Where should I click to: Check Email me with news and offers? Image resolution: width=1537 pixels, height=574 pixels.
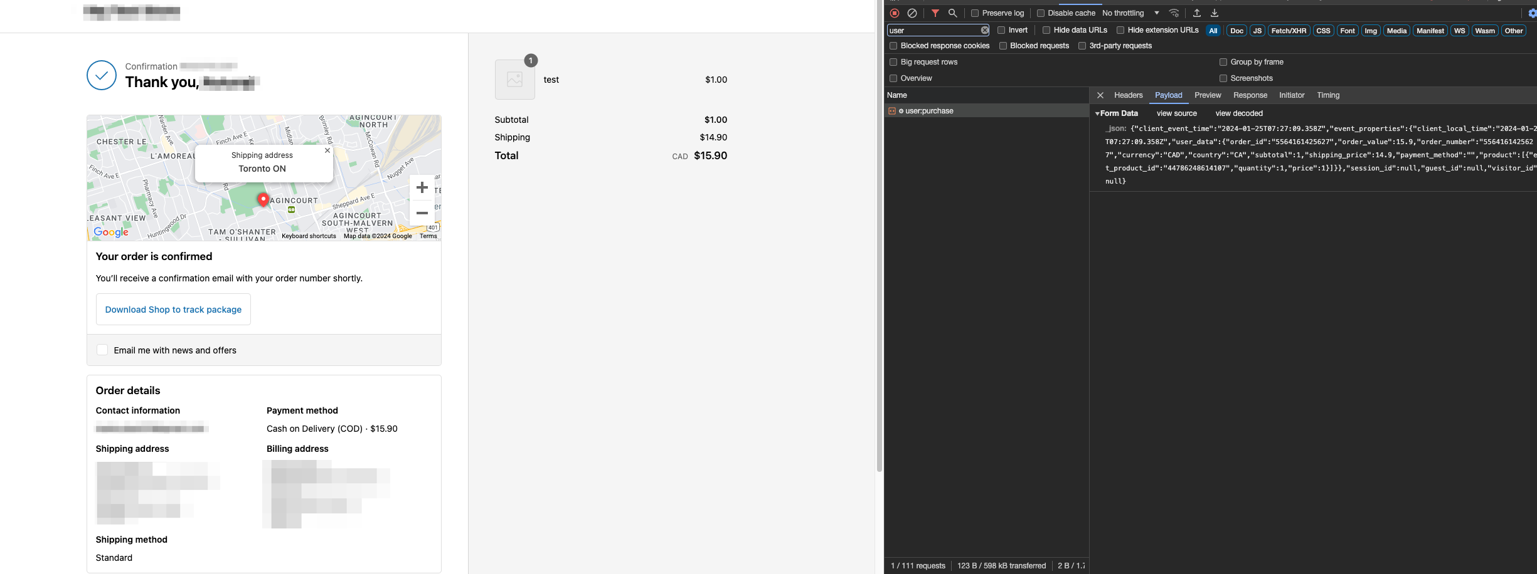tap(102, 350)
